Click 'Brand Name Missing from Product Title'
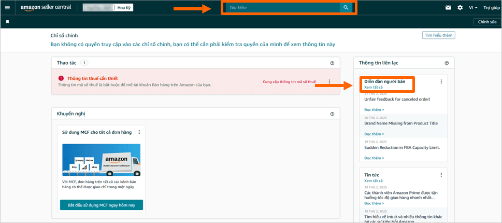502x223 pixels. 401,123
